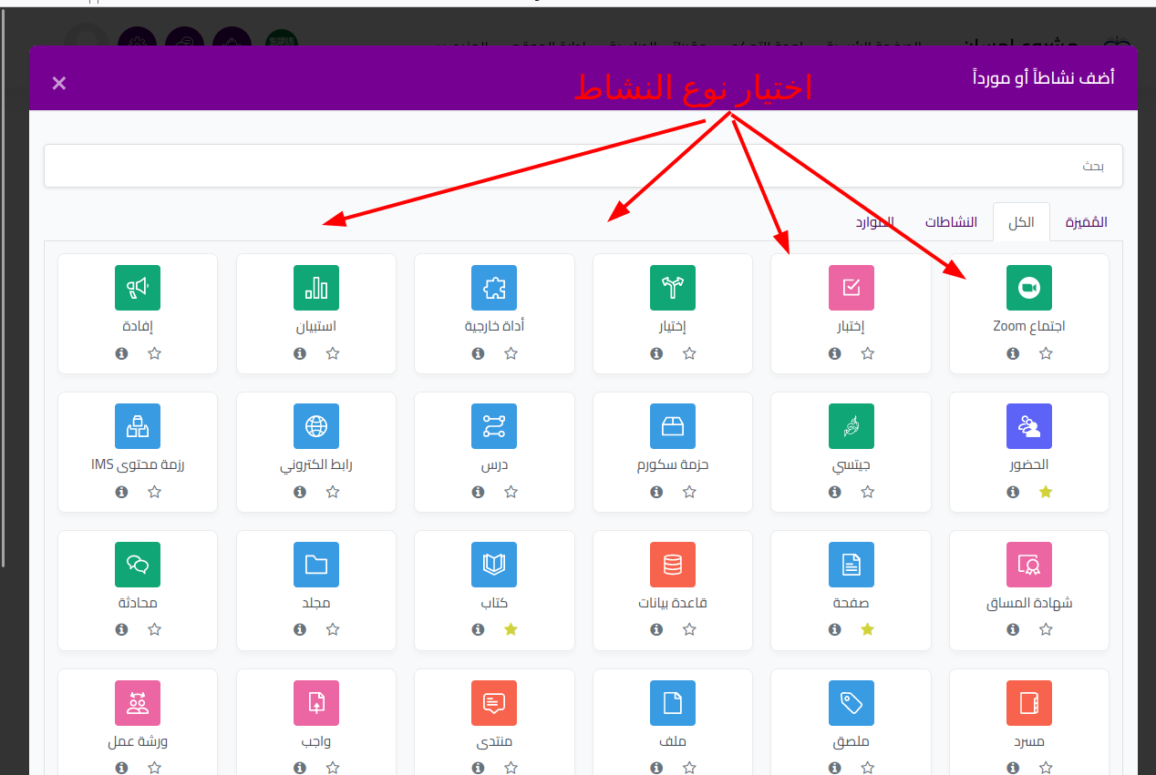The height and width of the screenshot is (775, 1156).
Task: Open the المميزة starred tab
Action: [x=1086, y=222]
